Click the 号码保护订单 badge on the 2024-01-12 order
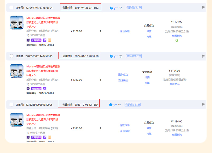 click(x=134, y=56)
